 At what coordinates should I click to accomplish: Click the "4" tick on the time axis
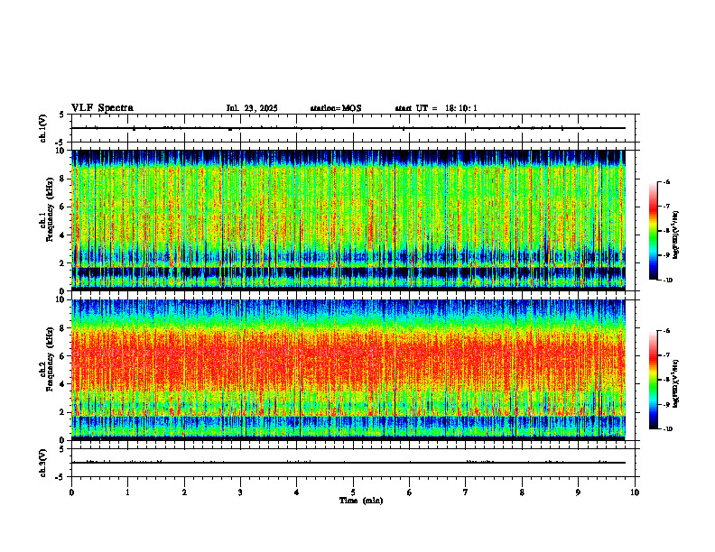[297, 492]
